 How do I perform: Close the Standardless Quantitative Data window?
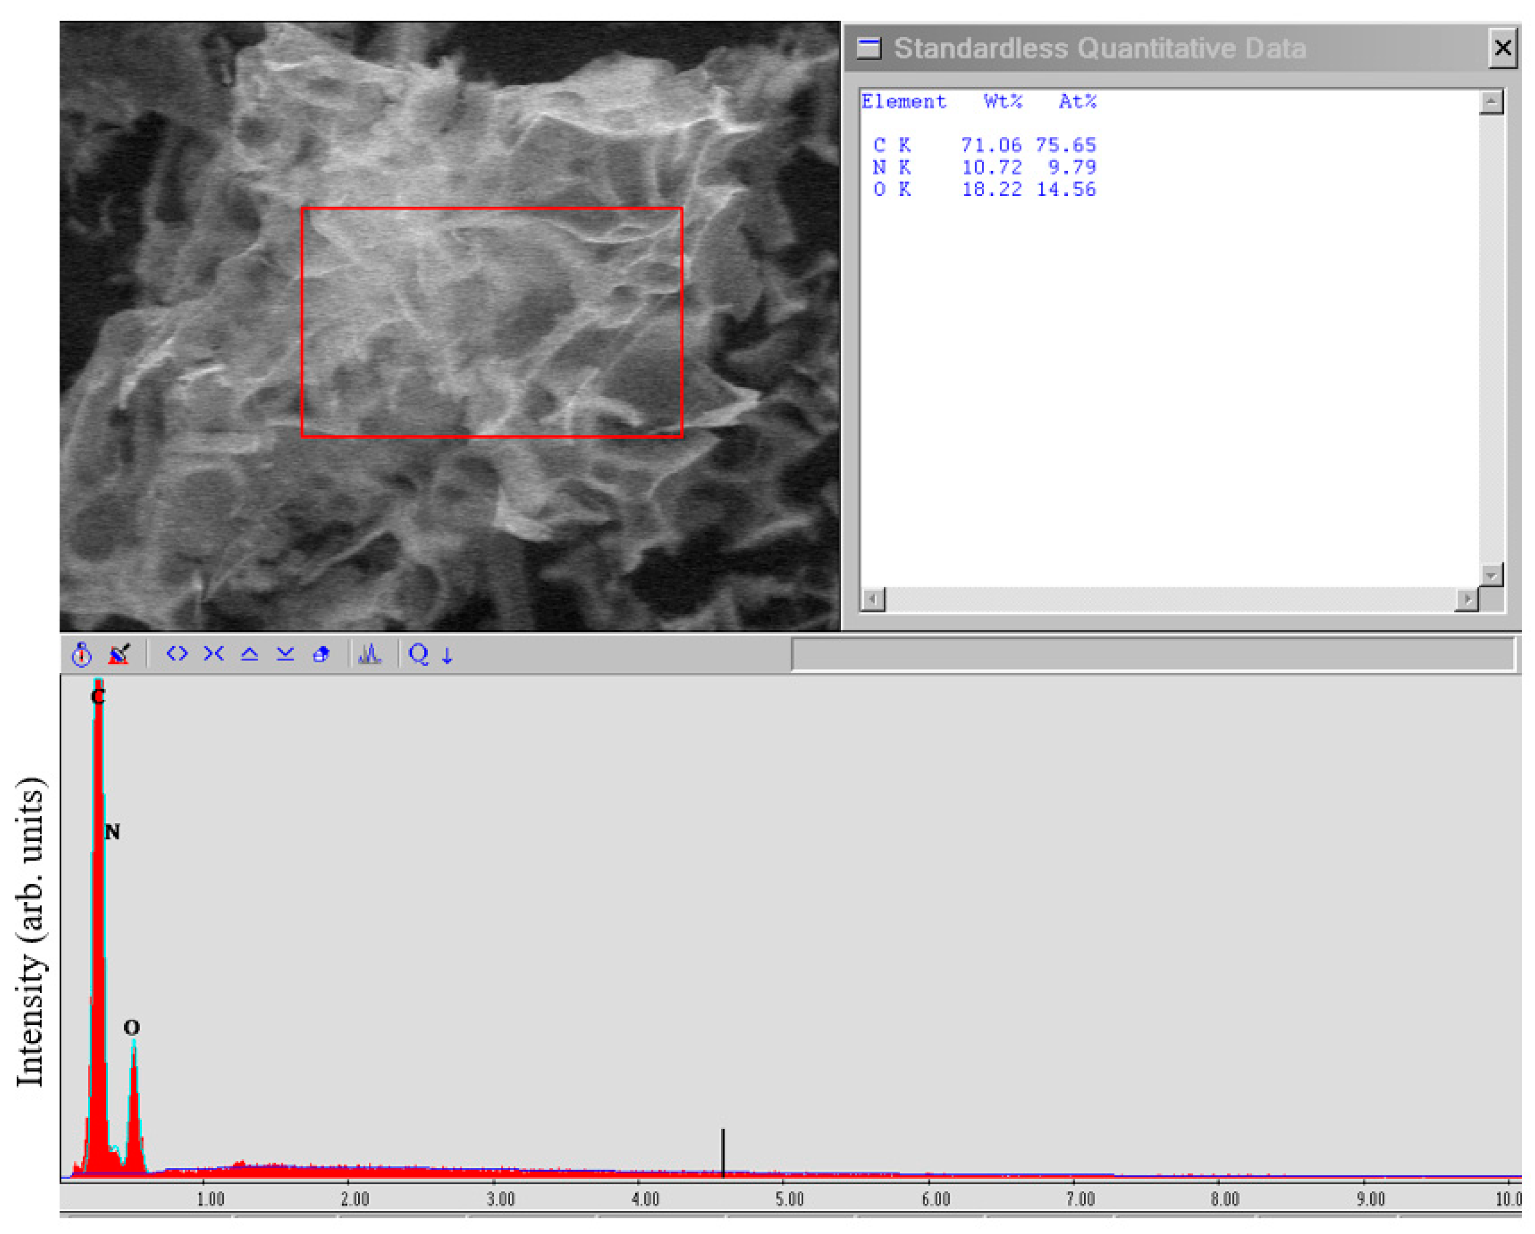1502,48
